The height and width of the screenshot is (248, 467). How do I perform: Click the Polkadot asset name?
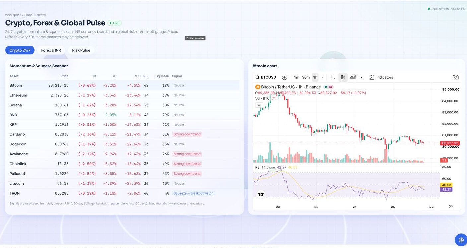17,174
